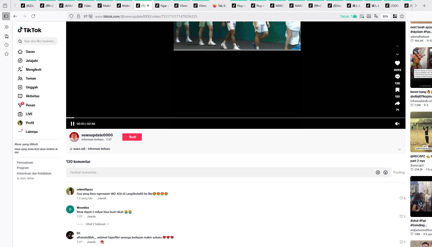This screenshot has height=247, width=432.
Task: Click the Tambah komentar input field
Action: pos(221,172)
